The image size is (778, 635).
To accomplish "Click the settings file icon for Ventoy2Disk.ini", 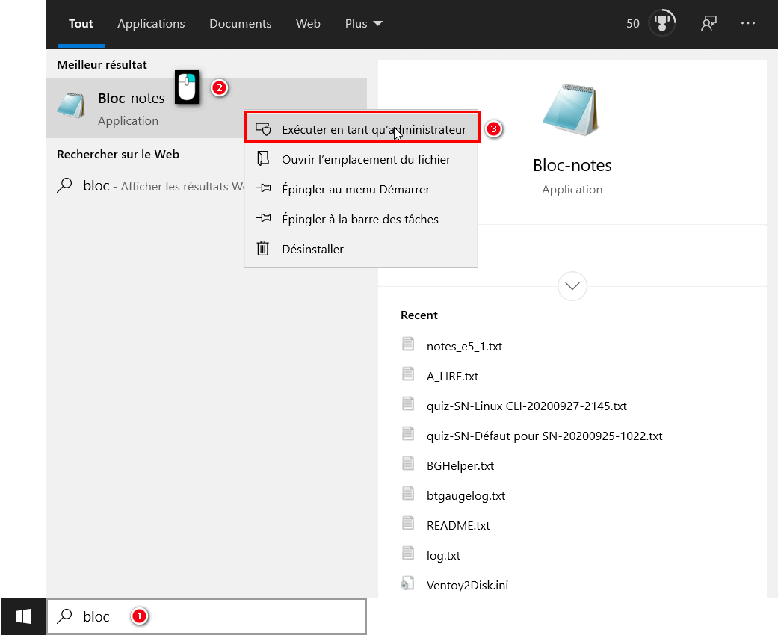I will 408,583.
